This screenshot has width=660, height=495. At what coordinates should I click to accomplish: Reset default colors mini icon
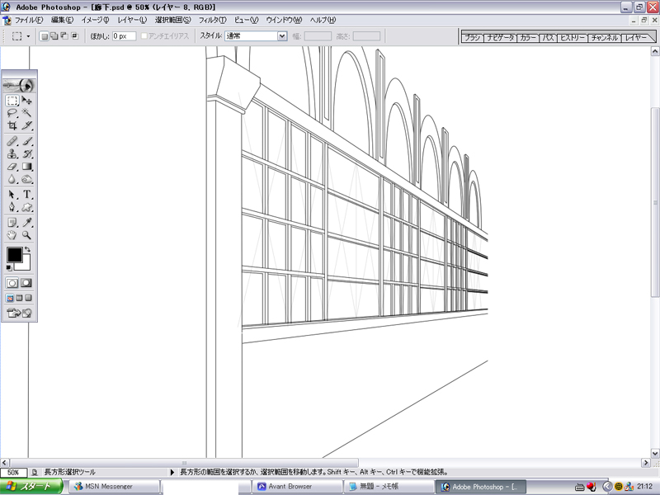click(x=9, y=268)
